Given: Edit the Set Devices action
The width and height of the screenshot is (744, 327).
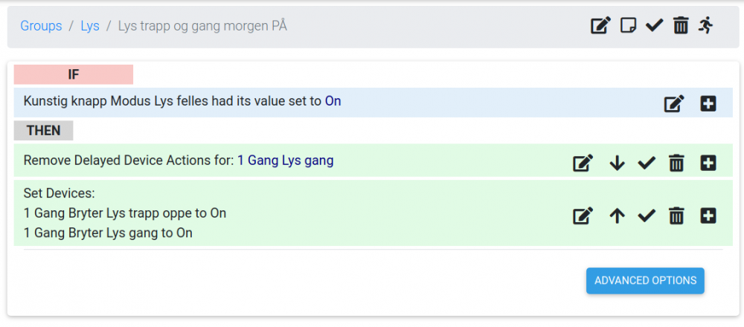Looking at the screenshot, I should 583,216.
